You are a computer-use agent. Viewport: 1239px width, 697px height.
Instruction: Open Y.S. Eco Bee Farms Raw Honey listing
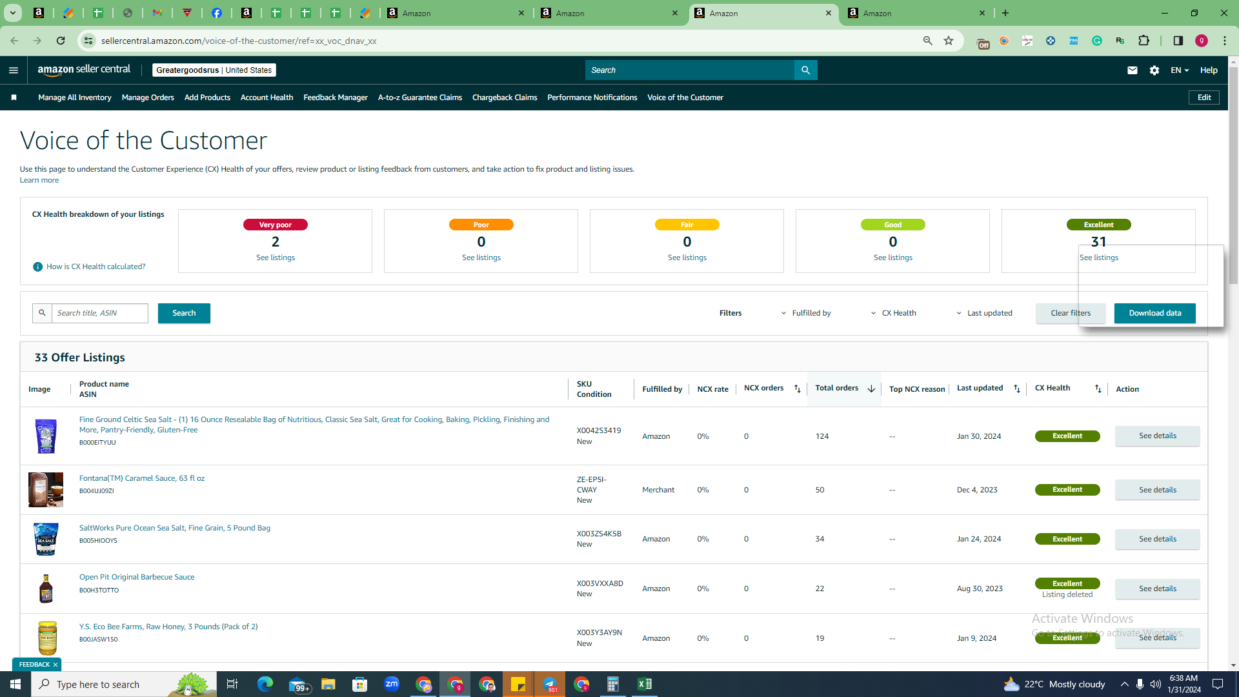[x=168, y=627]
